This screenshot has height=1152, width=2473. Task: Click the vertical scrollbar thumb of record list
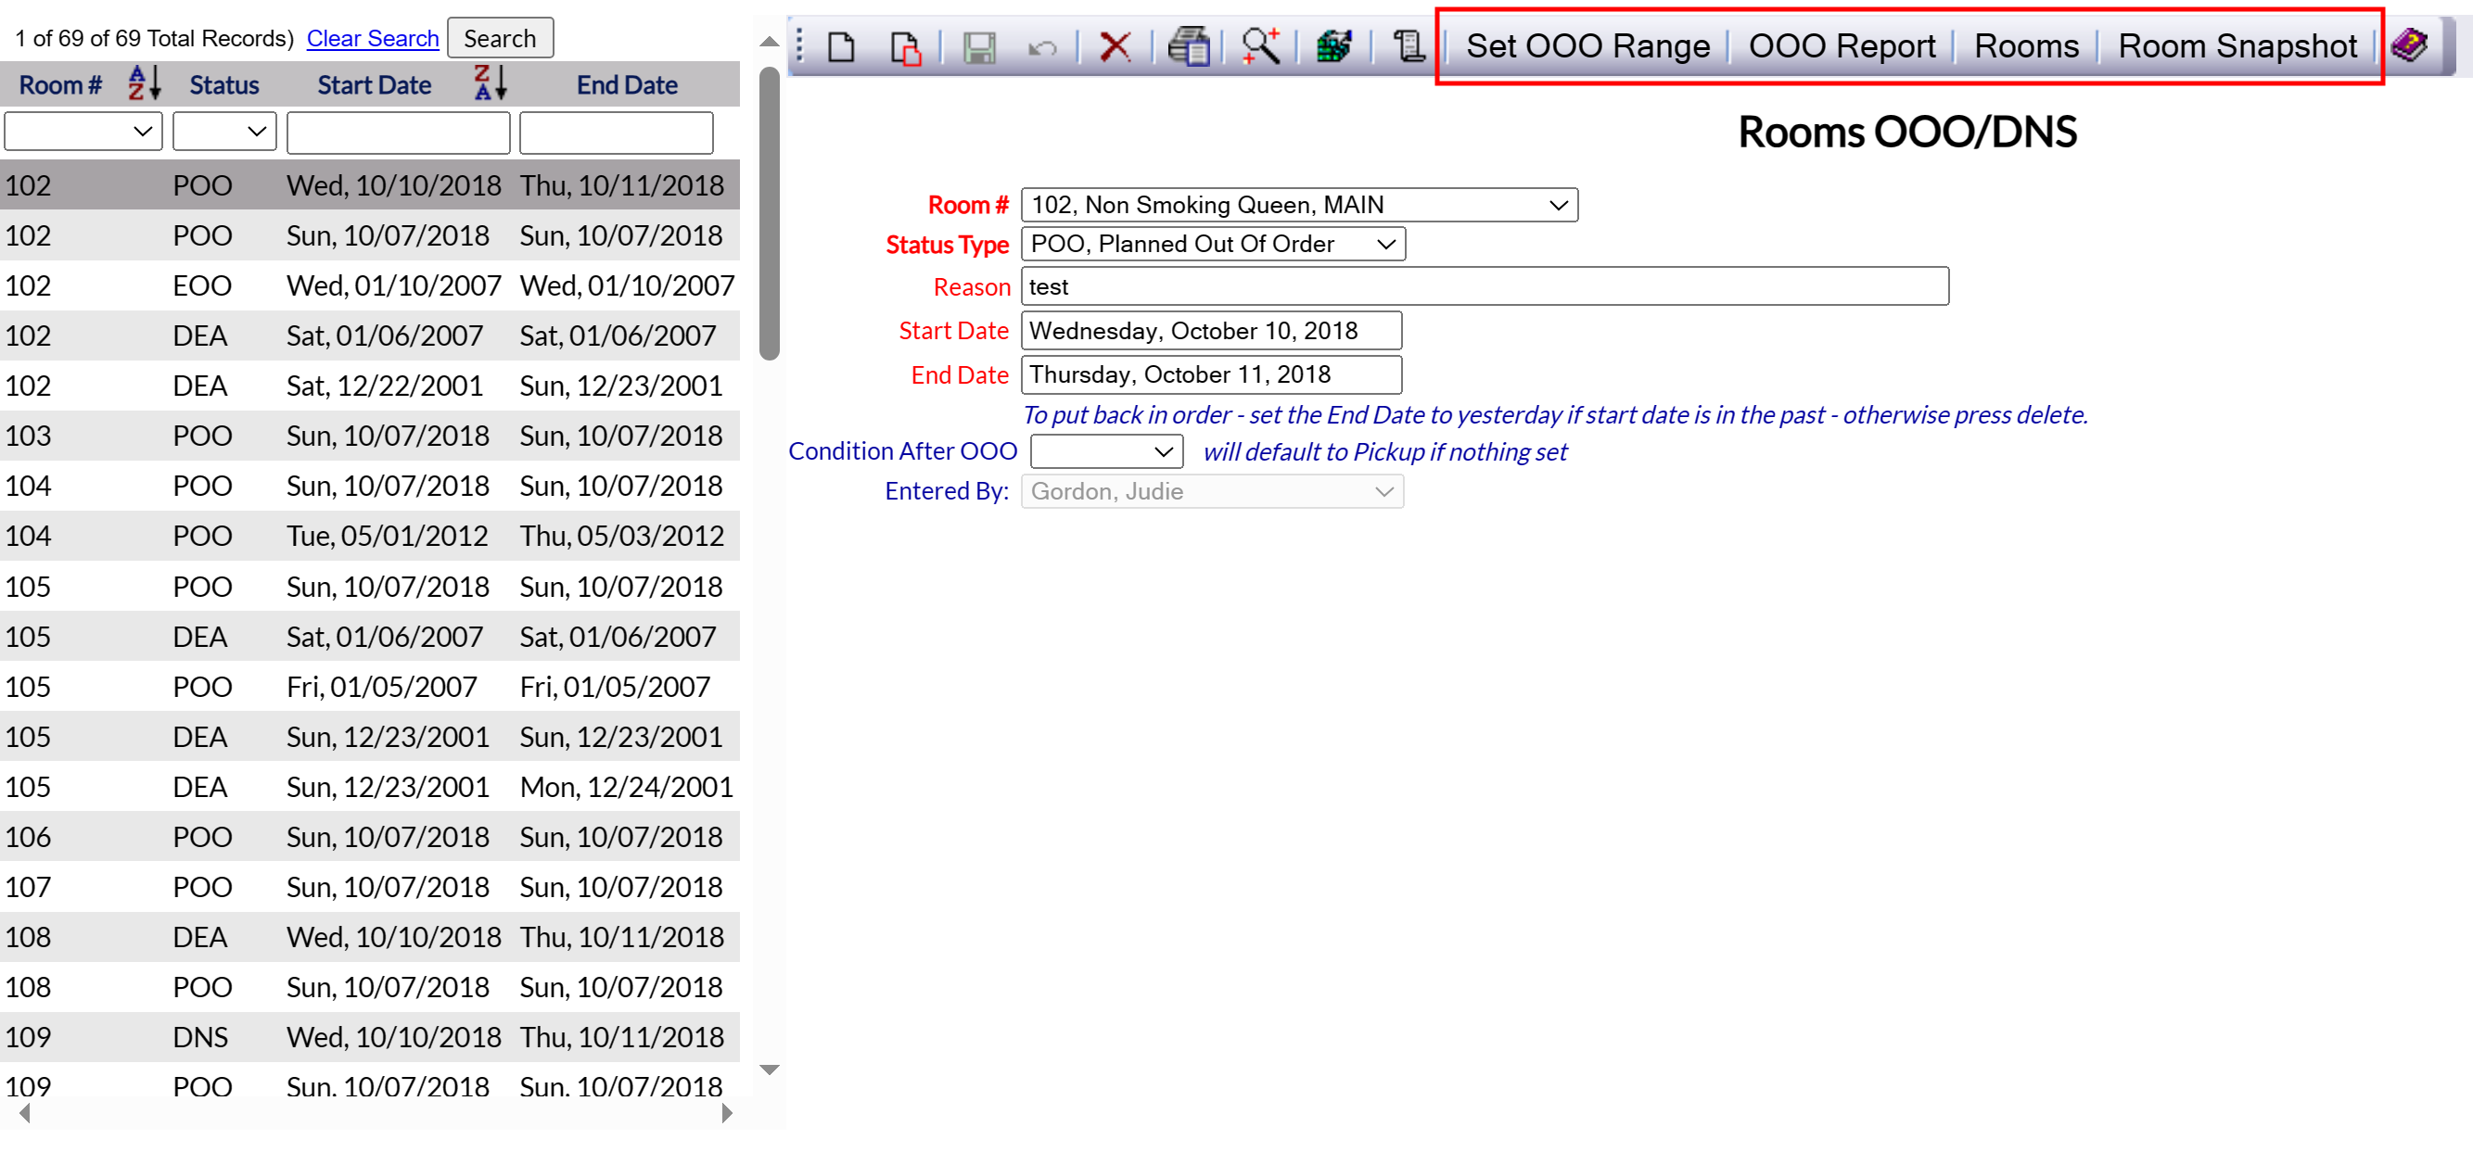(768, 213)
